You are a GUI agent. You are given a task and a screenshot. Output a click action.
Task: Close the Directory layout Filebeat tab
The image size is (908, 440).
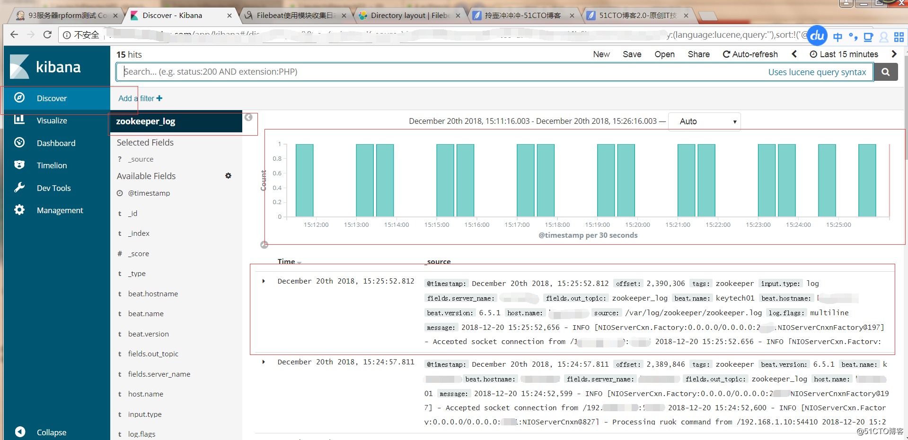point(458,16)
